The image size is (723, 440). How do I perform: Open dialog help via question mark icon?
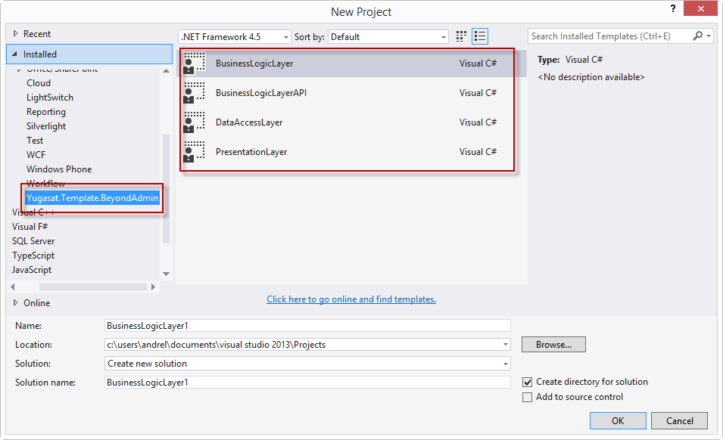click(673, 8)
